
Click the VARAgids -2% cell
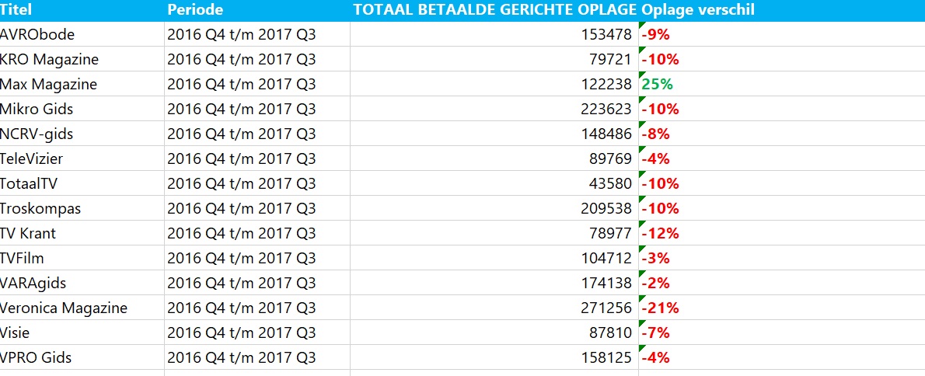point(782,283)
